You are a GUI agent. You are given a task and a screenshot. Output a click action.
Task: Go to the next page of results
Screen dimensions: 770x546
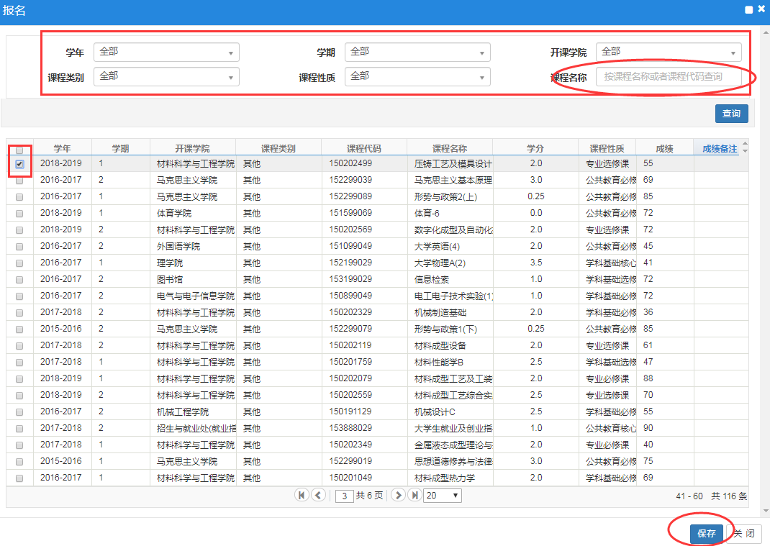(x=398, y=495)
